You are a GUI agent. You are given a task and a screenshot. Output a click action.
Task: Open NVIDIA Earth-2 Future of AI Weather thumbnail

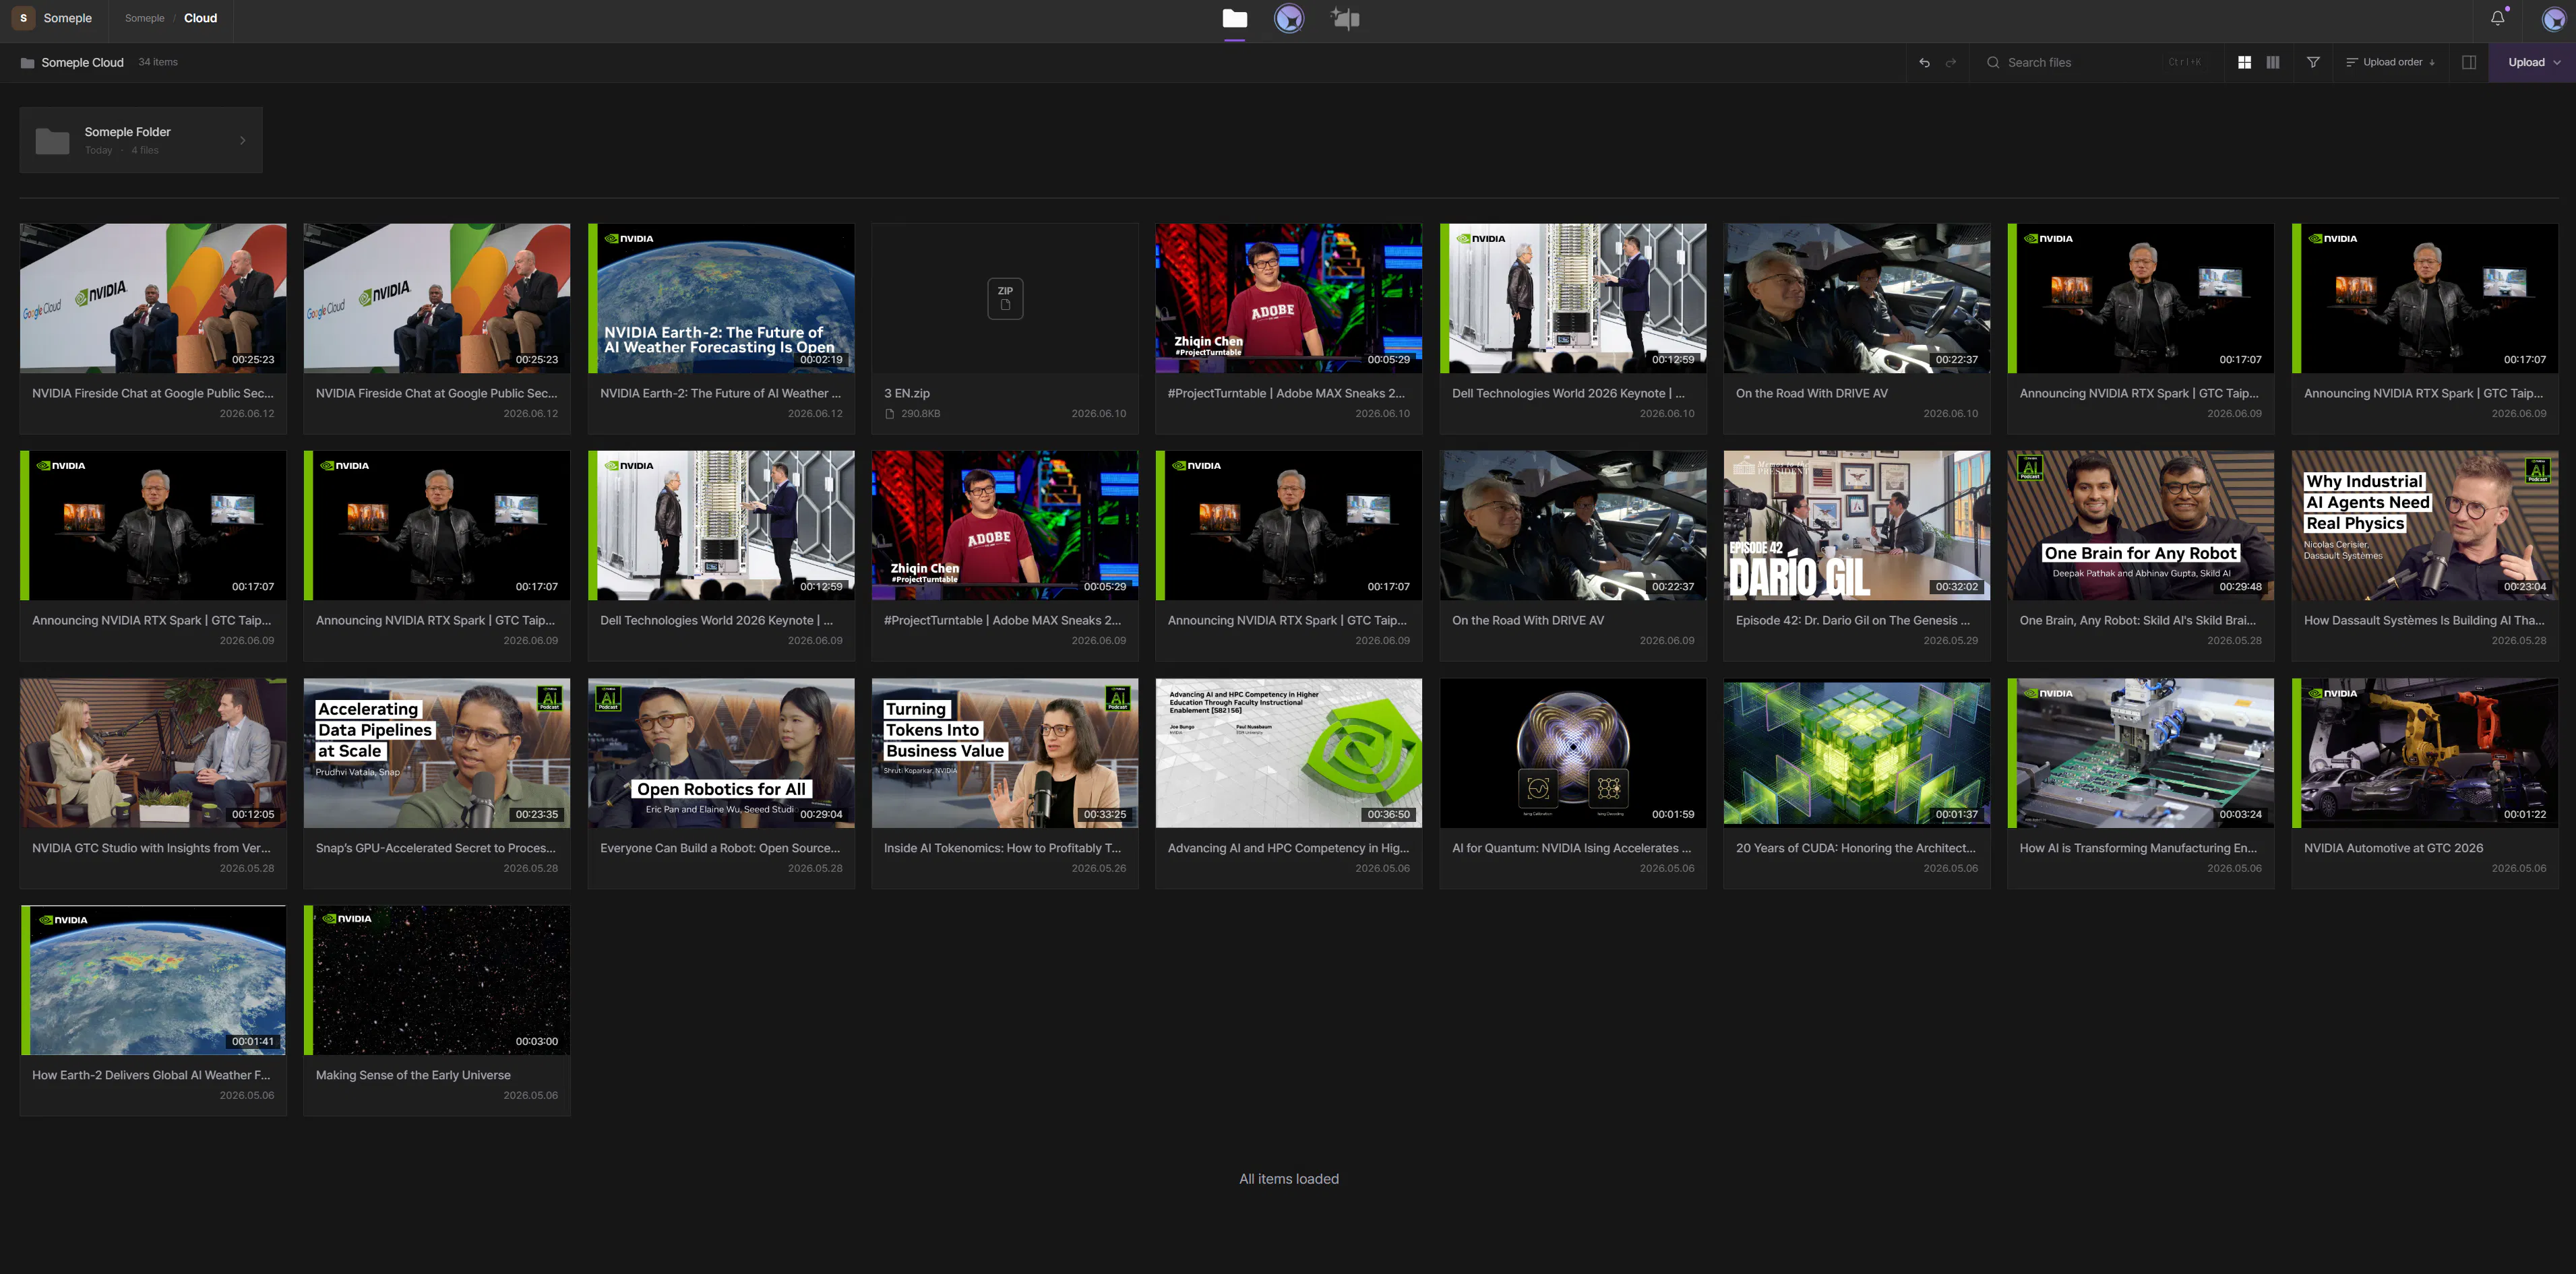click(721, 298)
